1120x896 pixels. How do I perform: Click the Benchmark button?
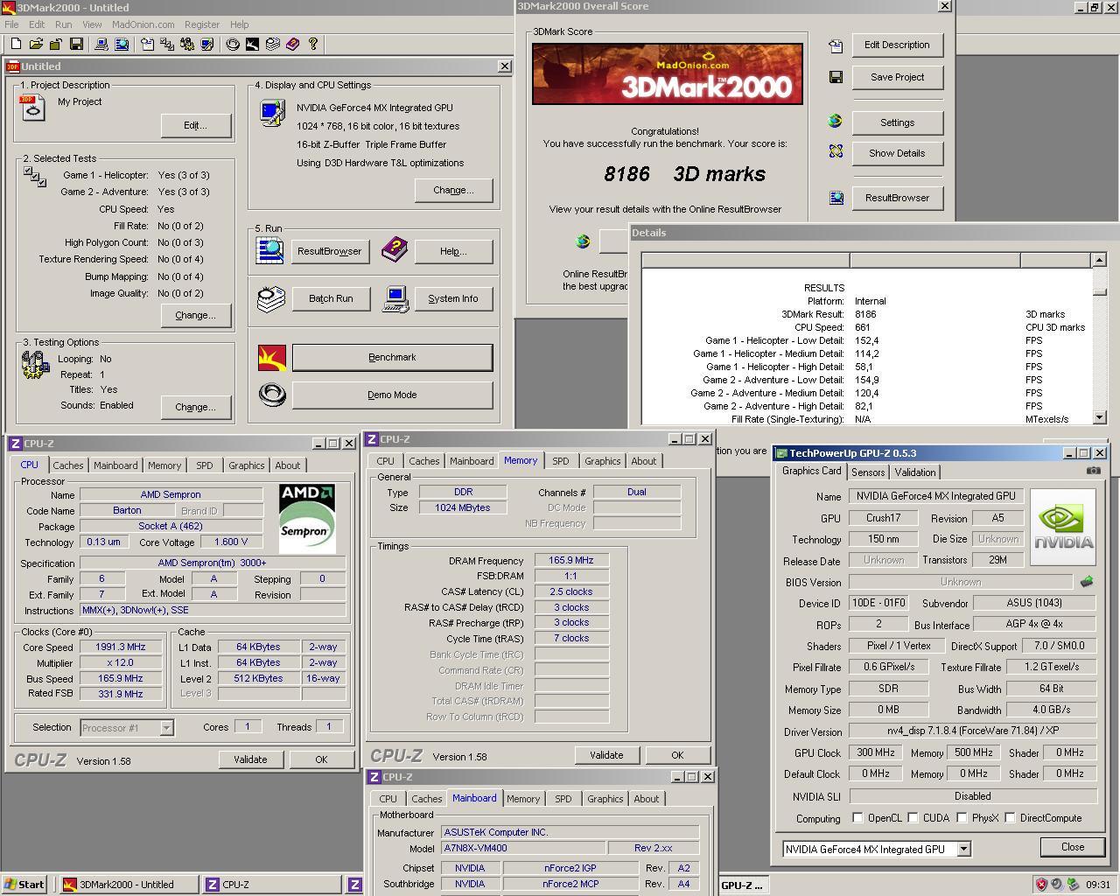click(x=392, y=357)
